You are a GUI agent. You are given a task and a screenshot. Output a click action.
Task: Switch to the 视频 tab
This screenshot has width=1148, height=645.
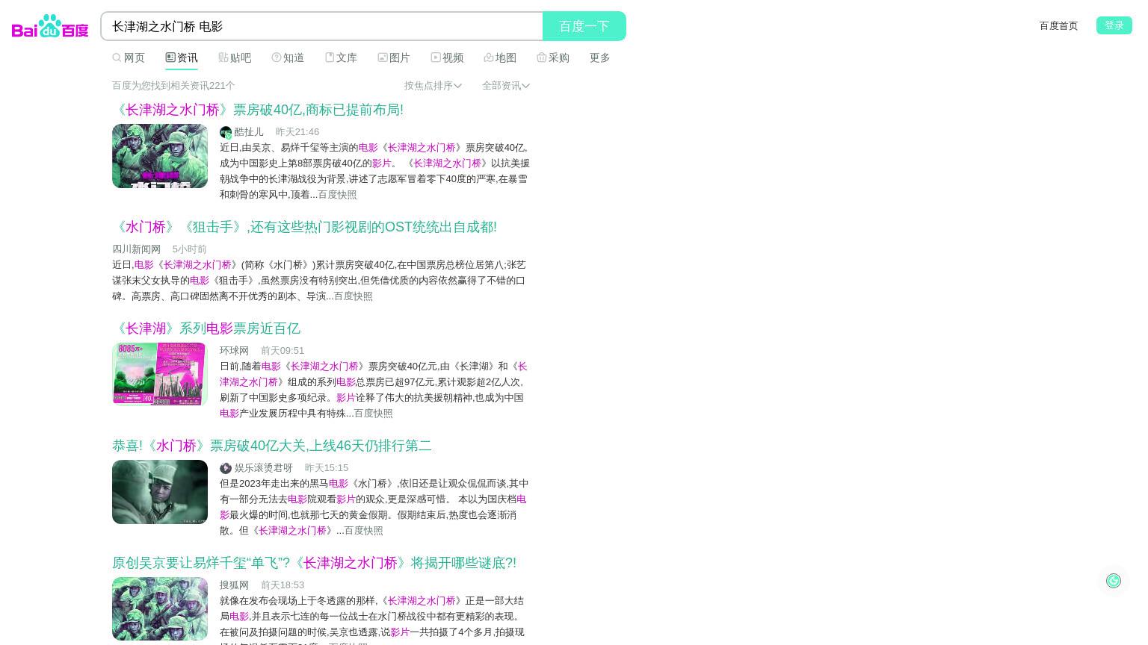pyautogui.click(x=447, y=57)
